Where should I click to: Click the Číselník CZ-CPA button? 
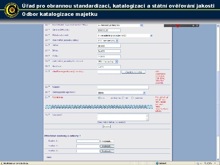click(134, 72)
